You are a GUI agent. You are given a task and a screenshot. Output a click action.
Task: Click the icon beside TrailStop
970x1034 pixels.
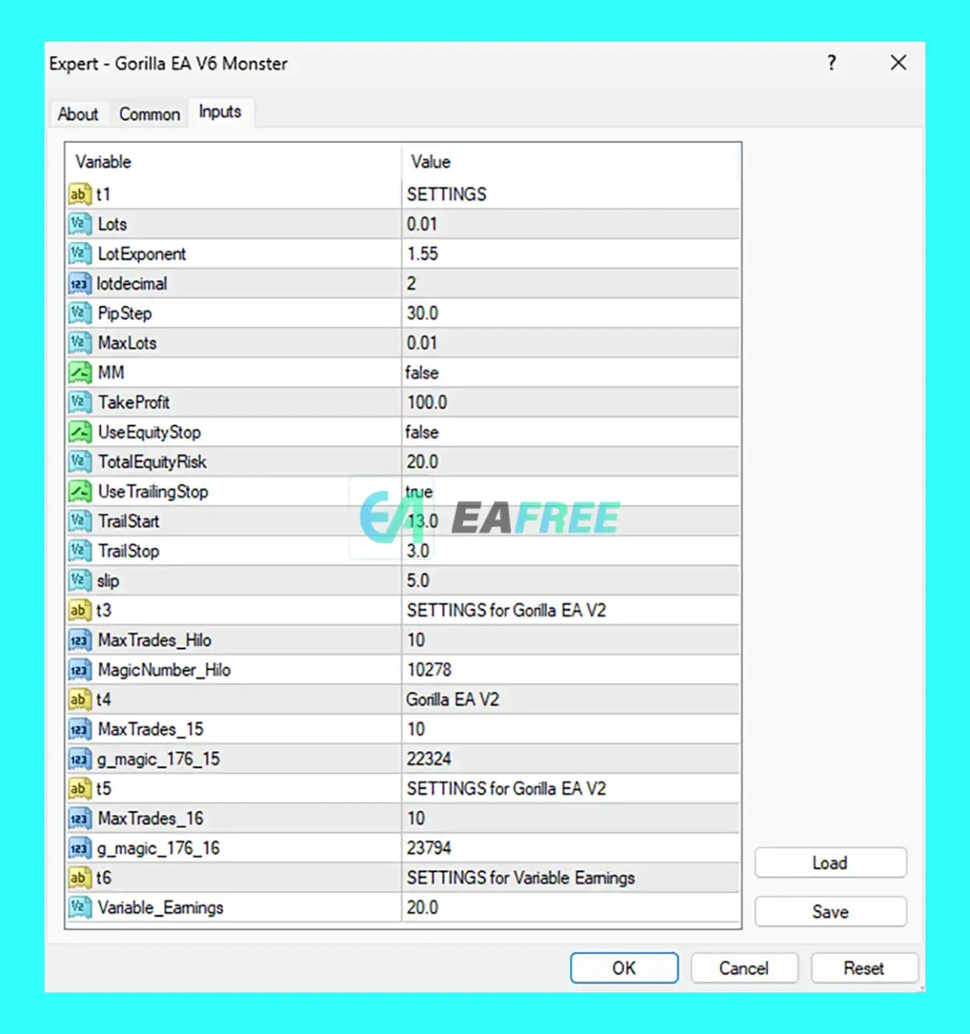pos(79,551)
